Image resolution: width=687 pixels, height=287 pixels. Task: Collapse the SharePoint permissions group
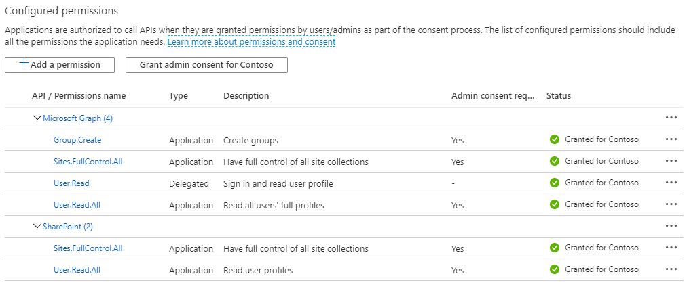tap(37, 226)
